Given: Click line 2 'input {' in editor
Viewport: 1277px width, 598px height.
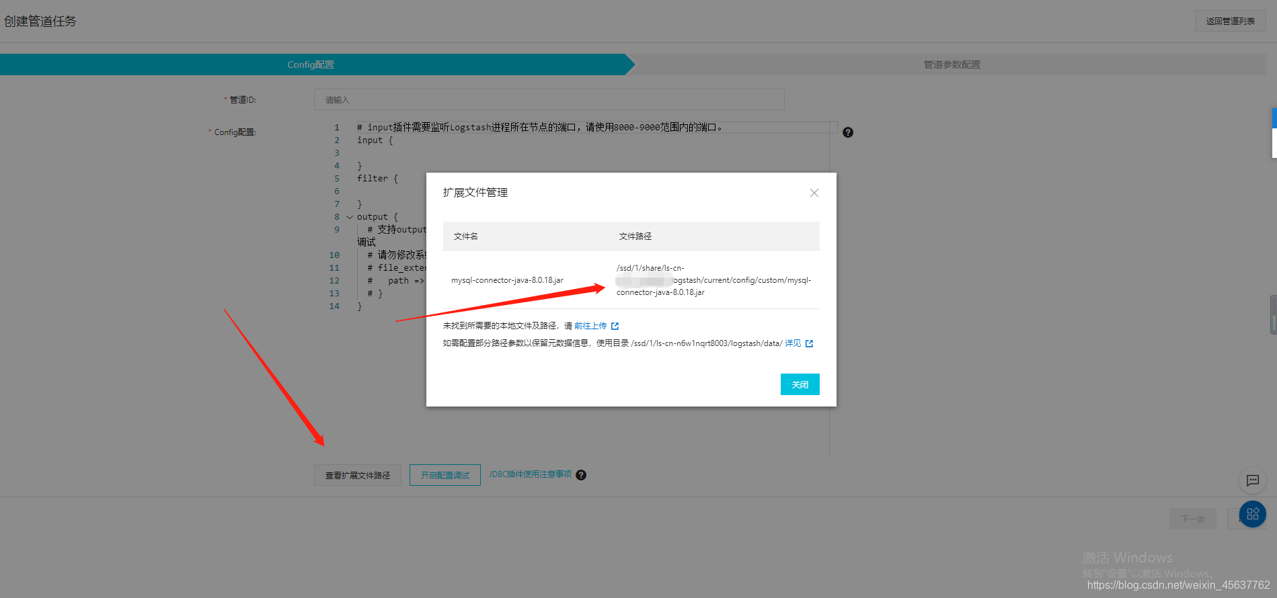Looking at the screenshot, I should (375, 140).
